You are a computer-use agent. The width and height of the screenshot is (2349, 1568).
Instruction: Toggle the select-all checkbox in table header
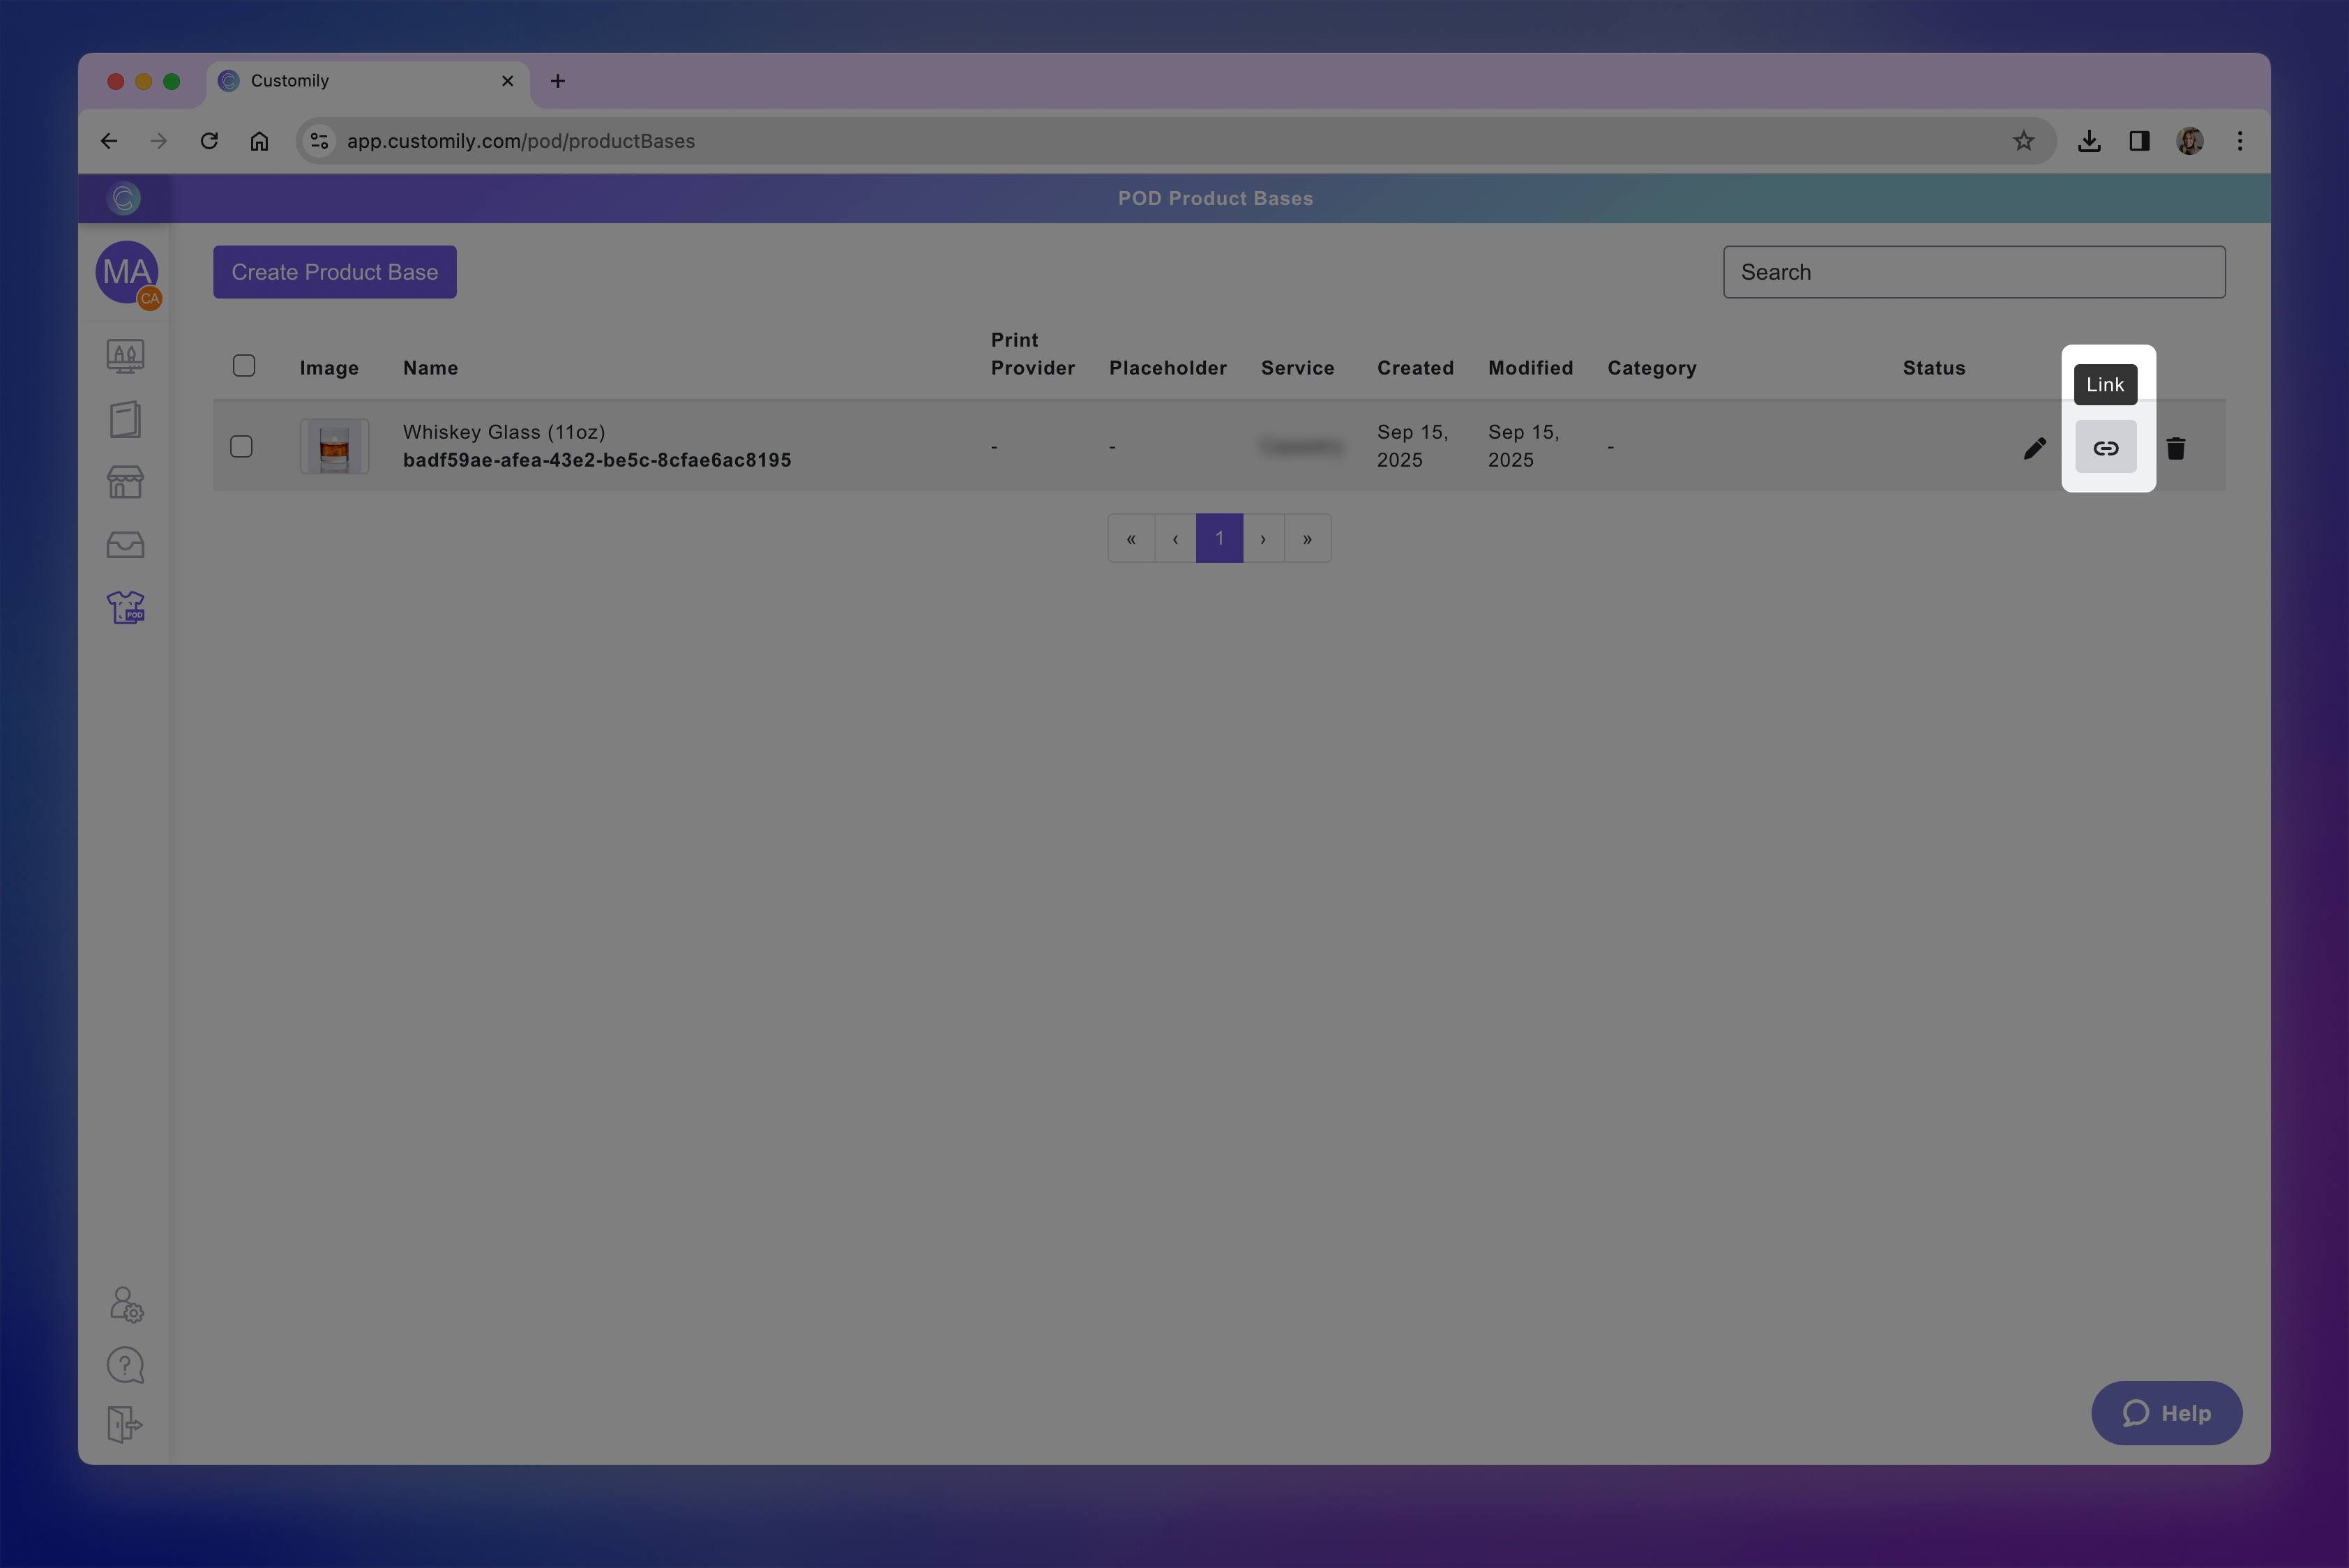coord(244,365)
